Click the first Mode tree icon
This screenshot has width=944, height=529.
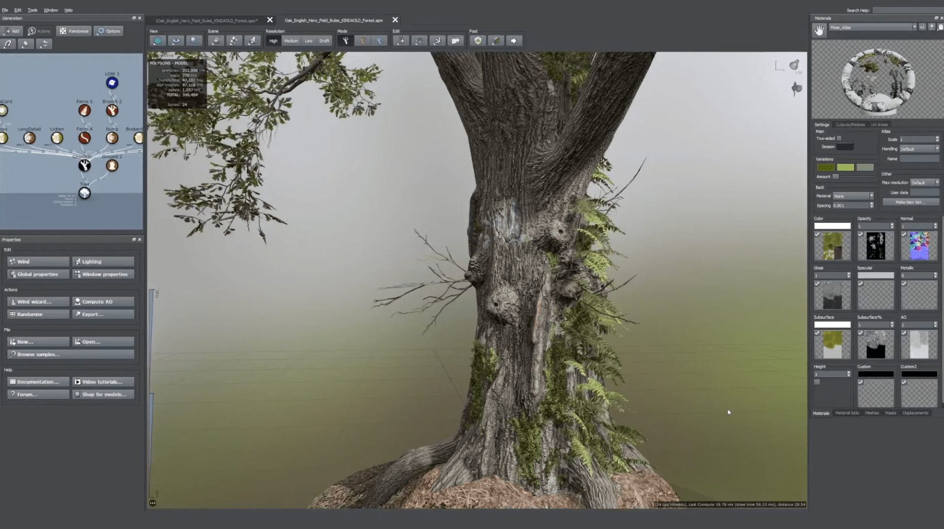coord(346,41)
